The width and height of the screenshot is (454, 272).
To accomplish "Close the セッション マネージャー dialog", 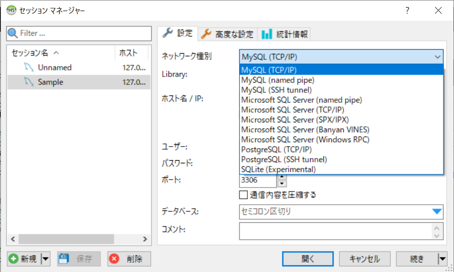I will 438,11.
